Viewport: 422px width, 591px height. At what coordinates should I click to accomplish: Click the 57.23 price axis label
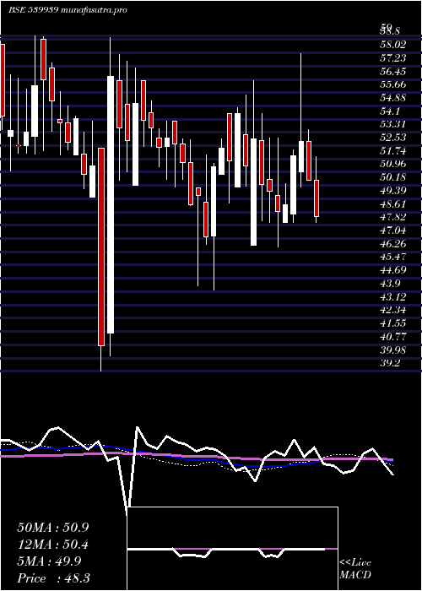pos(393,57)
